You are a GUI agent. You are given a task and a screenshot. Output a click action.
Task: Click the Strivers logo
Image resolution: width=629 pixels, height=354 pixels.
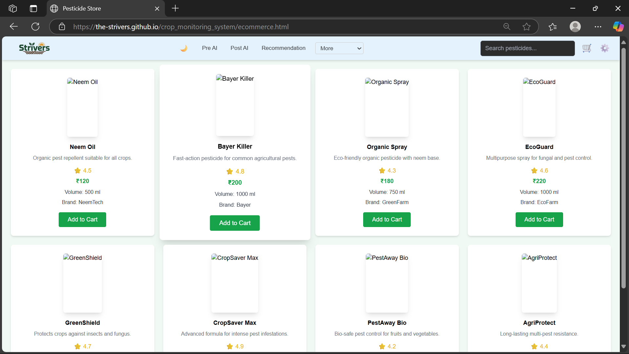34,48
